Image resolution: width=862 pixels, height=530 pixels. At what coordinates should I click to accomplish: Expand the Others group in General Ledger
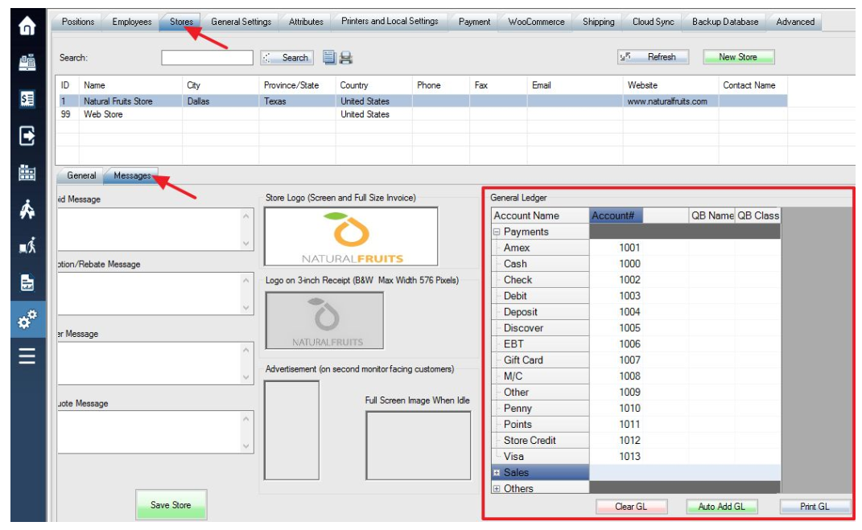click(497, 489)
